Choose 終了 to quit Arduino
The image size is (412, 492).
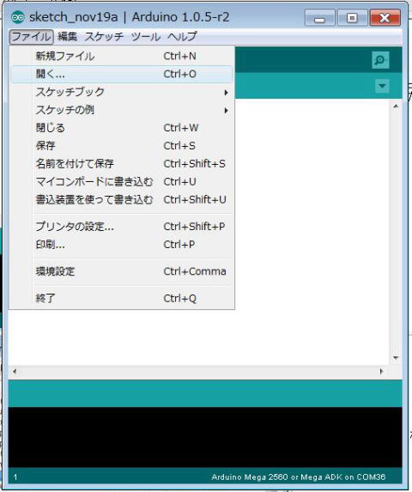pos(122,299)
